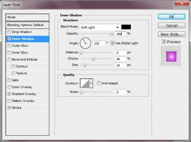The image size is (191, 142).
Task: Uncheck the Stroke checkbox
Action: coord(9,108)
